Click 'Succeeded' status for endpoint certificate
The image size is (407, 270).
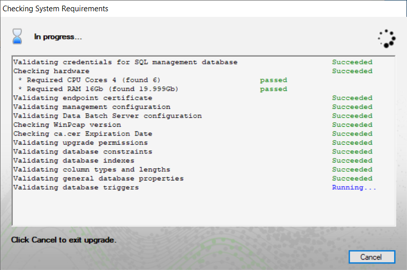coord(352,98)
